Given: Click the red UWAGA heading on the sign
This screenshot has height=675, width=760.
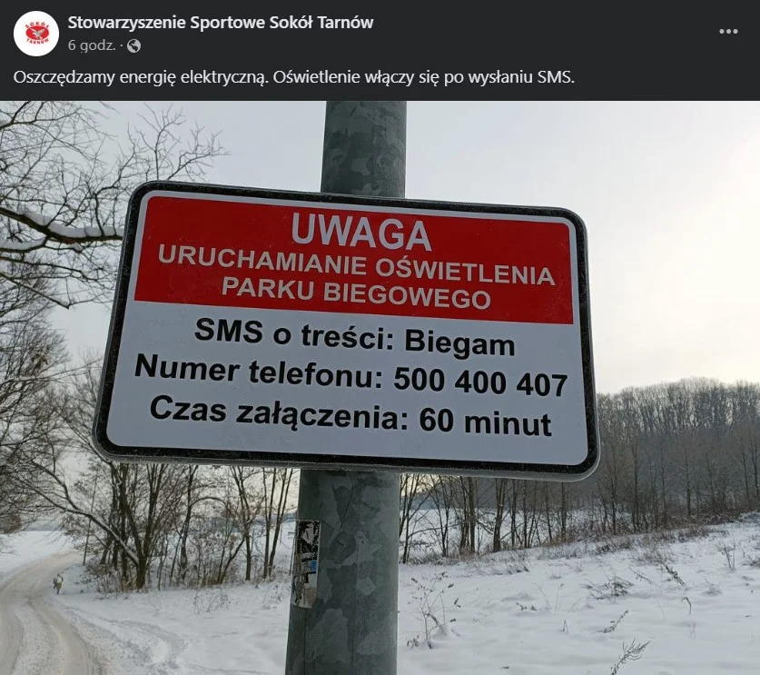Looking at the screenshot, I should click(361, 233).
